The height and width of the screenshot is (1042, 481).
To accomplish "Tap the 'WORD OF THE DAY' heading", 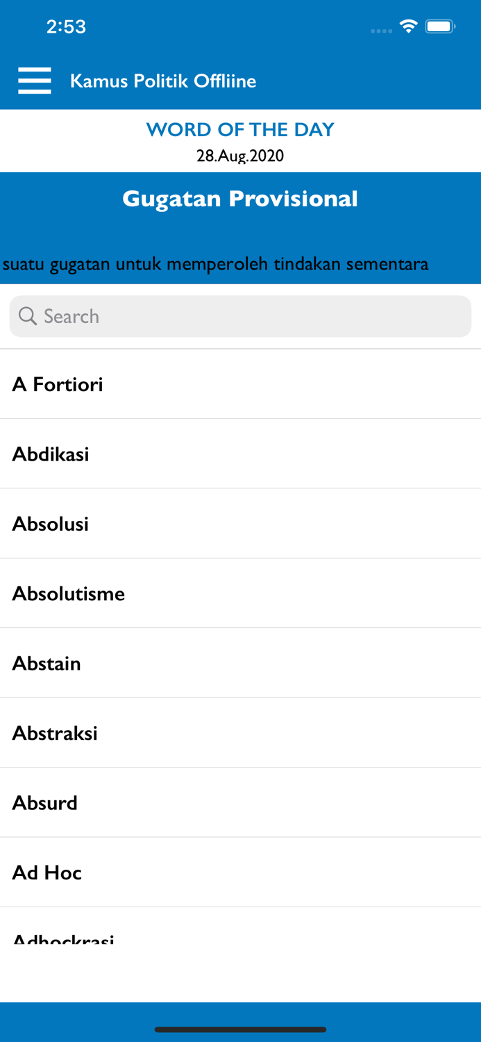I will (x=240, y=130).
